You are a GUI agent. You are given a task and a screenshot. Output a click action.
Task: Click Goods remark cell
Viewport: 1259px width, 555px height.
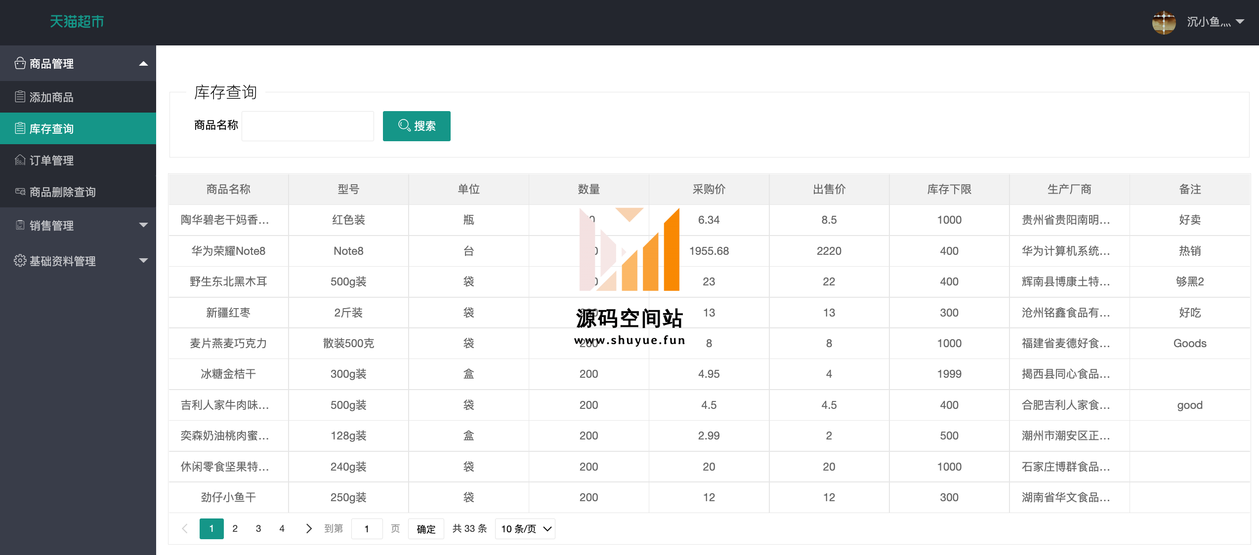(x=1190, y=343)
